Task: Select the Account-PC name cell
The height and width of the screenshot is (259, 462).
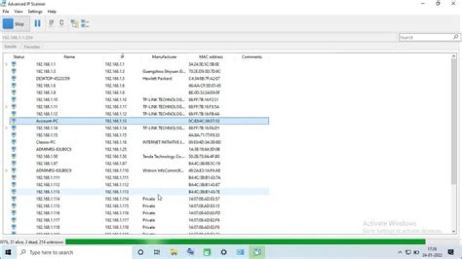Action: tap(47, 121)
